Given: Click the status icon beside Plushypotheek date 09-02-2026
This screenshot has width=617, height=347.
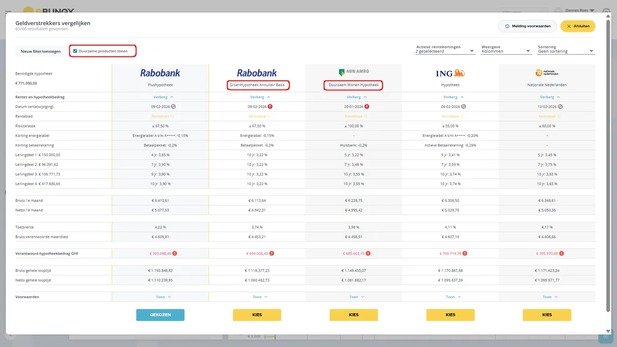Looking at the screenshot, I should coord(173,106).
